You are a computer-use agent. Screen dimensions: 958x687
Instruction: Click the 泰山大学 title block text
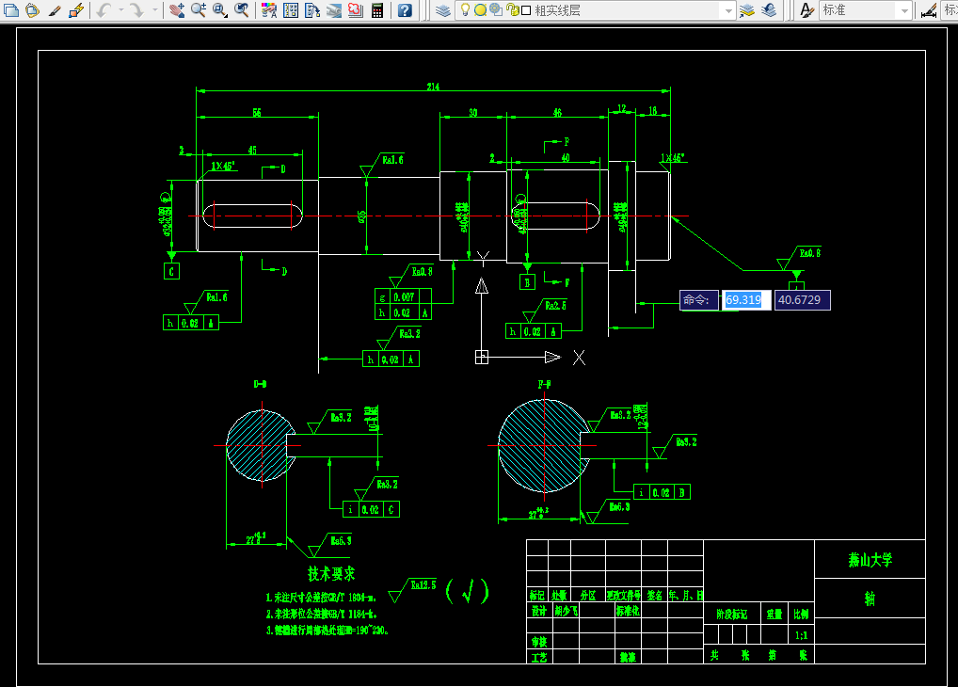[x=870, y=559]
